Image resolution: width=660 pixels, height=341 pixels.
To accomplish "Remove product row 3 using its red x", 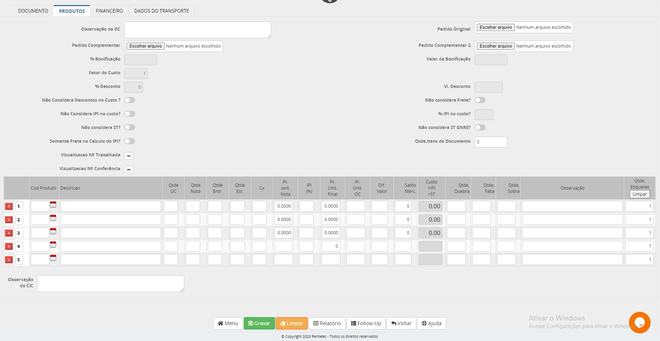I will 9,233.
